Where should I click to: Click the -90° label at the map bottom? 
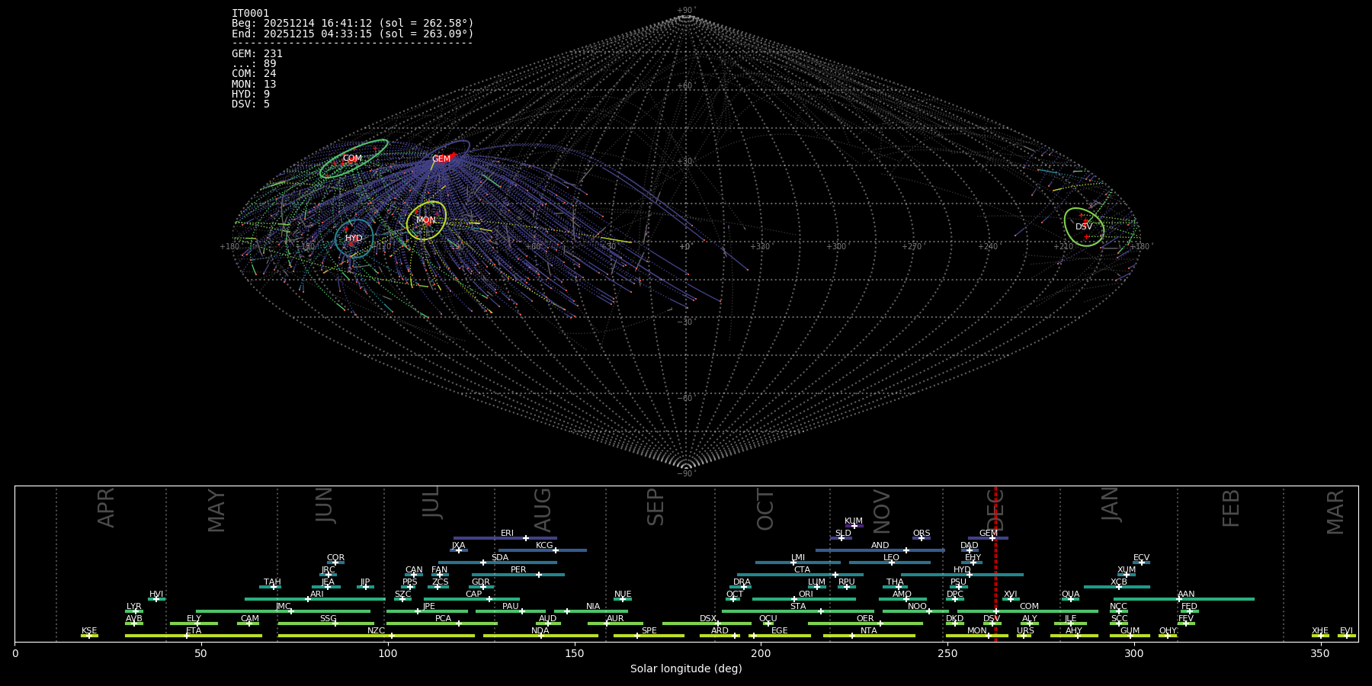click(x=686, y=474)
